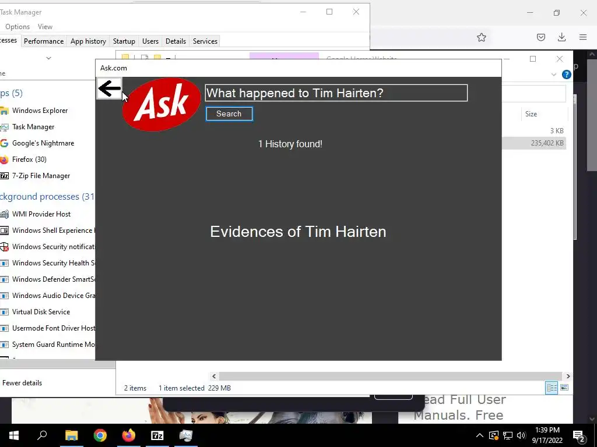Open the Evidences of Tim Hairten result
This screenshot has height=447, width=597.
(x=298, y=232)
